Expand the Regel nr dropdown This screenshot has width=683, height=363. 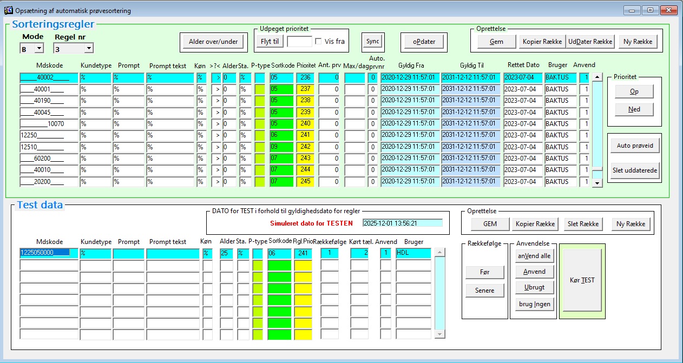[88, 49]
